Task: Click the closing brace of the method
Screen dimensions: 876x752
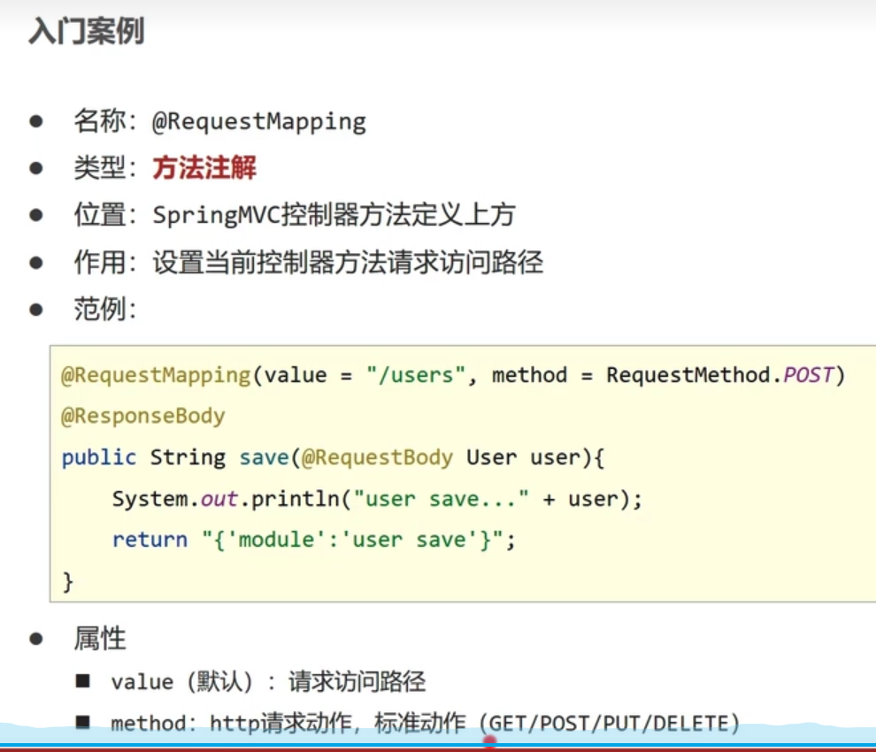Action: (x=67, y=581)
